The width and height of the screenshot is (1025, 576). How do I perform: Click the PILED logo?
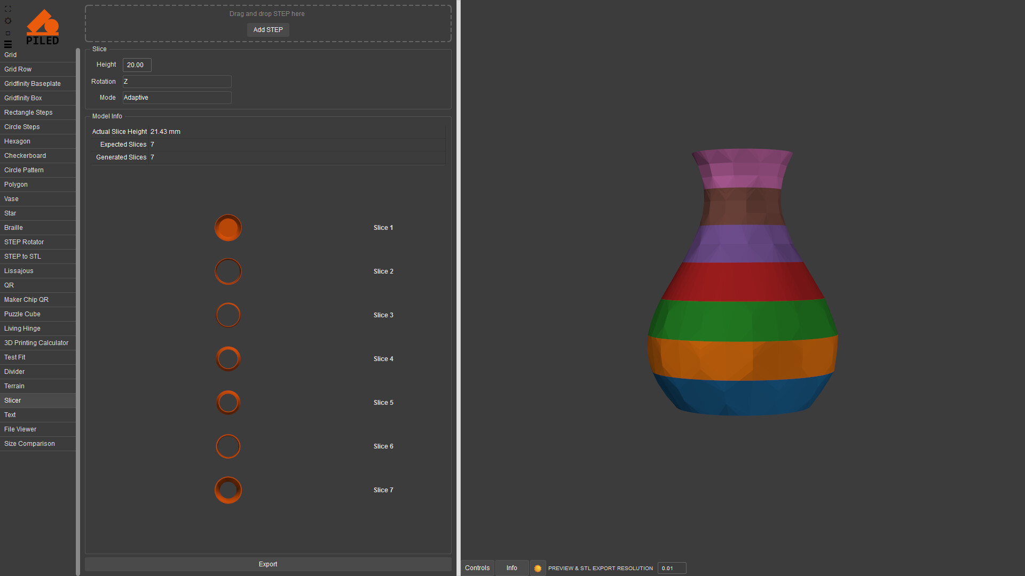[43, 27]
